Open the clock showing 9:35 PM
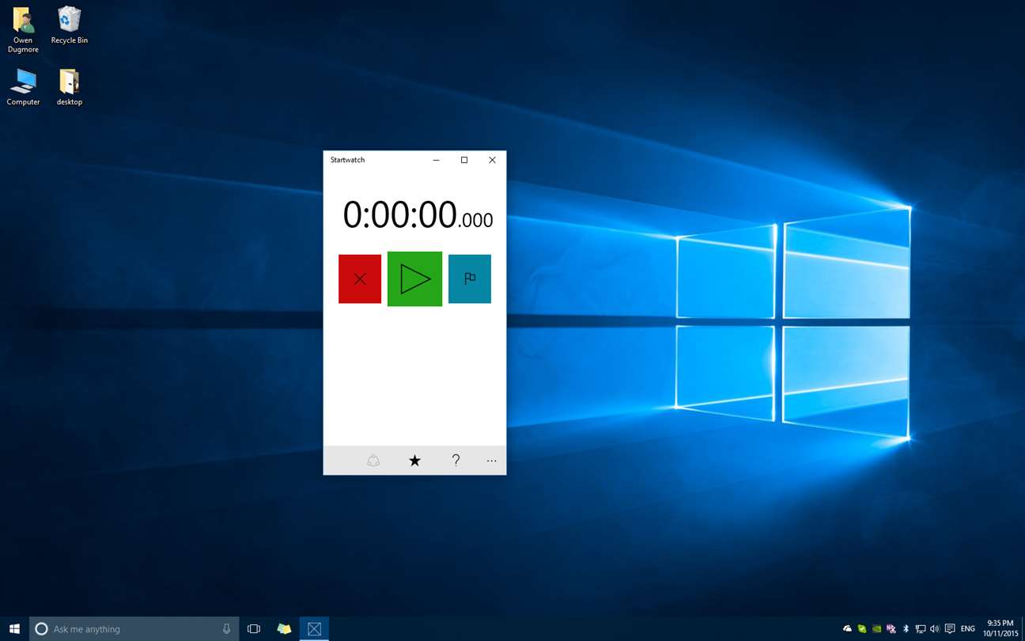 (x=1000, y=628)
